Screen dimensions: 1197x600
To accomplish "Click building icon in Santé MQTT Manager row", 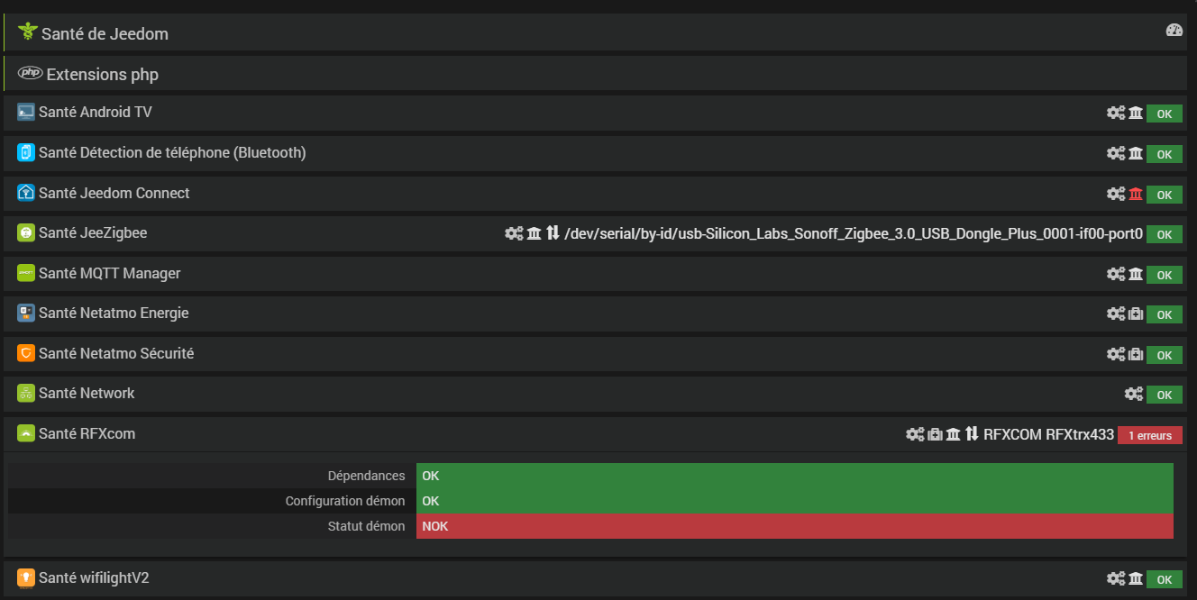I will 1136,274.
